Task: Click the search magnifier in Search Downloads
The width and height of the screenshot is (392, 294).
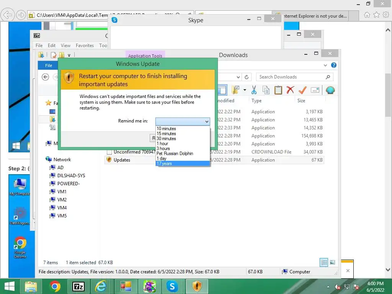Action: pos(328,77)
